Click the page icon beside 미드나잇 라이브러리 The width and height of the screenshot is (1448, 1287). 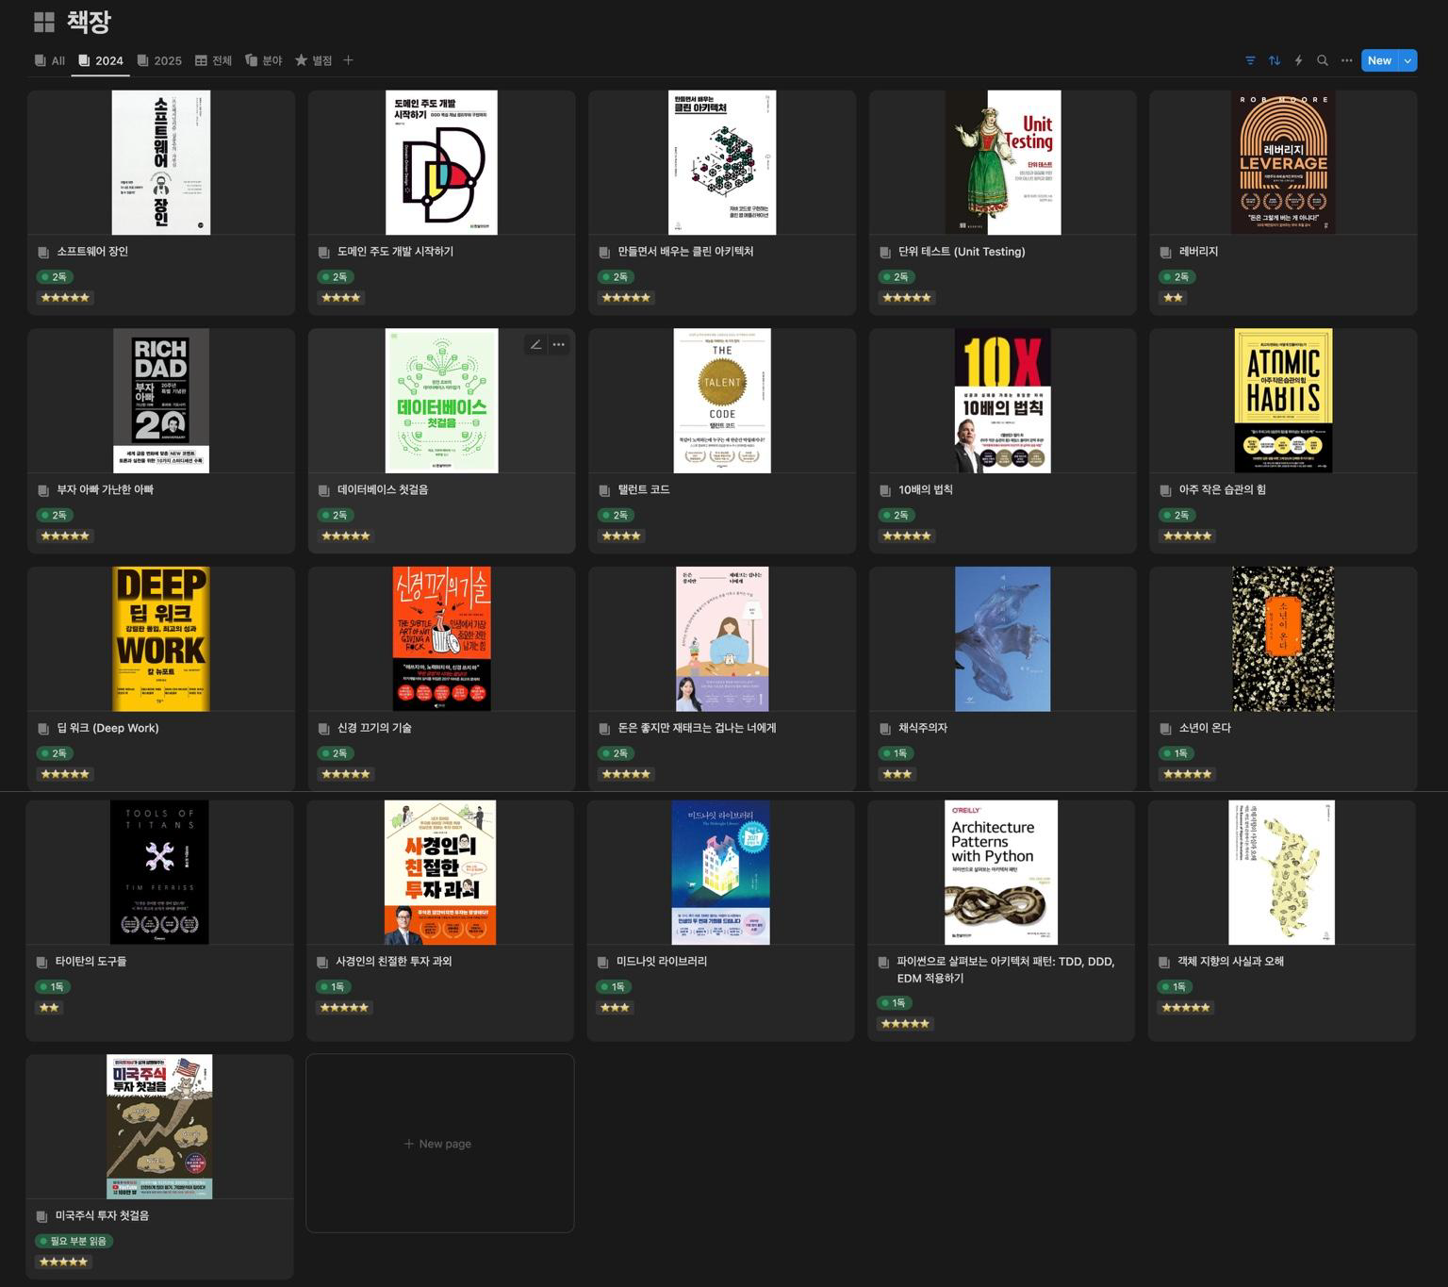click(603, 962)
